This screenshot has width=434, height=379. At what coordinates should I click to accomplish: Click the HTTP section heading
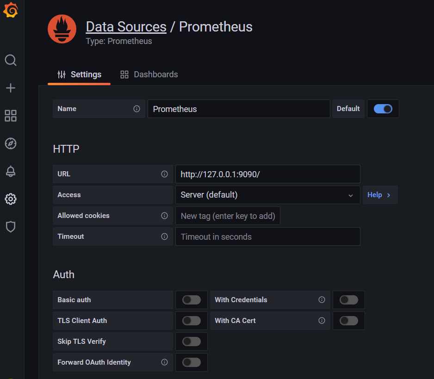(66, 149)
